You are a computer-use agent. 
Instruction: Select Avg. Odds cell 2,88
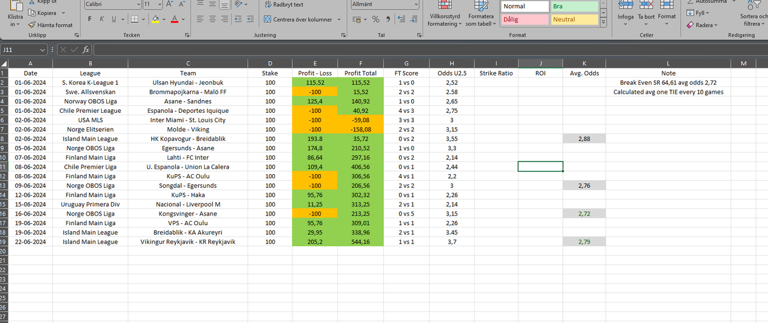pyautogui.click(x=584, y=139)
